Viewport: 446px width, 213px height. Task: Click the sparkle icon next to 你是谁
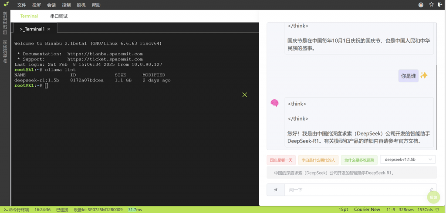click(x=424, y=75)
